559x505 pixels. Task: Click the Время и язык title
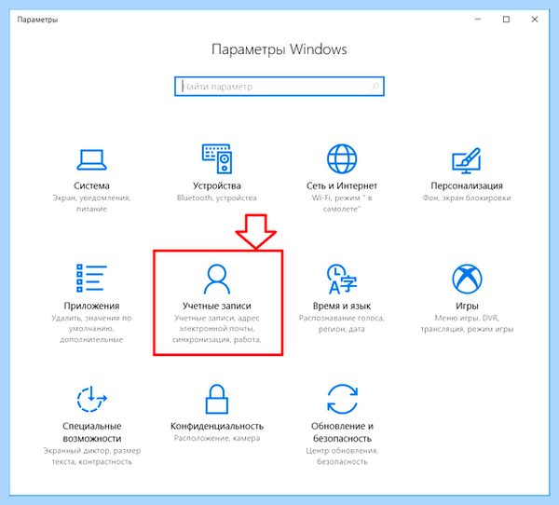point(342,306)
